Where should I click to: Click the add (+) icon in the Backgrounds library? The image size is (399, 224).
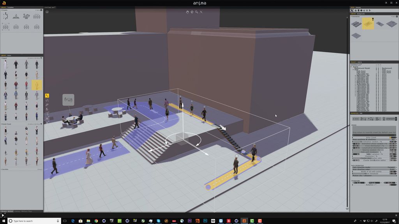[x=397, y=17]
